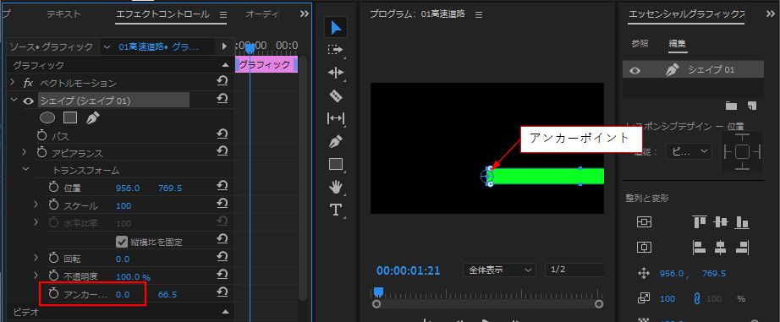Toggle animation stopwatch for スケール
780x322 pixels.
(x=54, y=205)
